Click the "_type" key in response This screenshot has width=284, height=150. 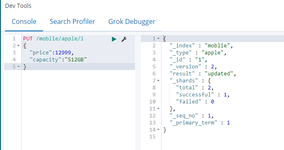click(181, 53)
